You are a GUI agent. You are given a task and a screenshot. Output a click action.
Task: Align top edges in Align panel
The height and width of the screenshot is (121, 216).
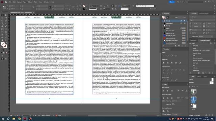coord(179,91)
